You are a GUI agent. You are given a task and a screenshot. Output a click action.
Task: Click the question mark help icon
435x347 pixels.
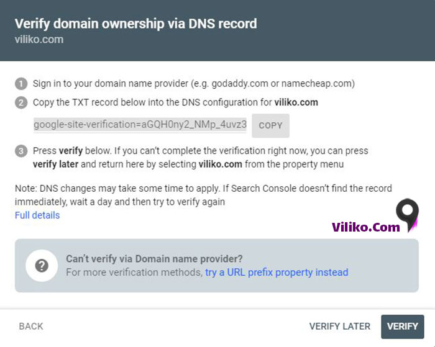click(x=42, y=266)
